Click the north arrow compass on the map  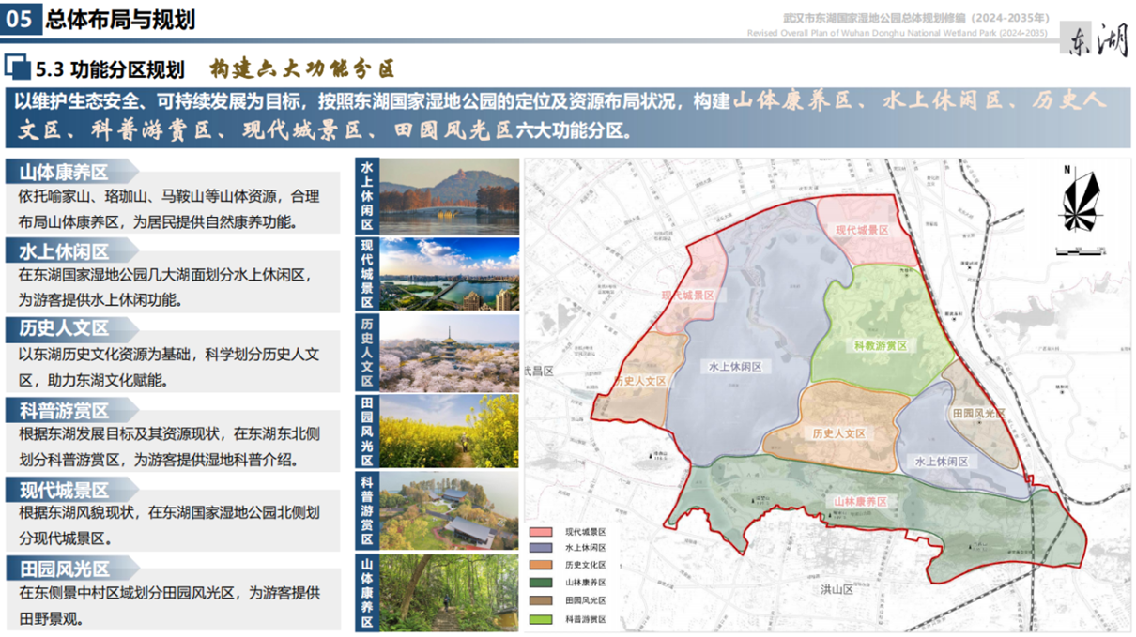tap(1080, 199)
